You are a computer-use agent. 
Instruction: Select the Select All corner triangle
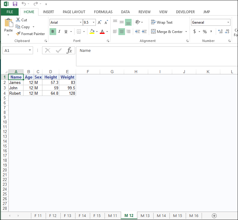coord(6,72)
